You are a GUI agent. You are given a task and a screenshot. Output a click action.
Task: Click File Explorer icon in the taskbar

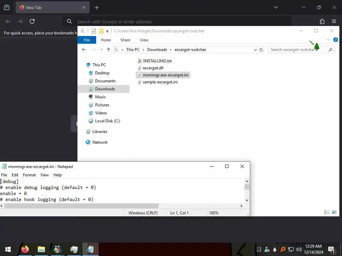pos(41,249)
